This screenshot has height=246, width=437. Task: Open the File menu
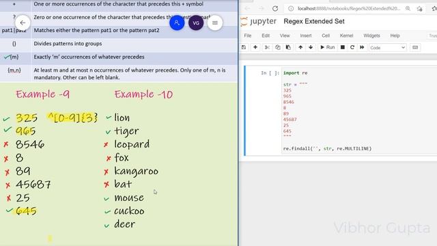(x=247, y=36)
